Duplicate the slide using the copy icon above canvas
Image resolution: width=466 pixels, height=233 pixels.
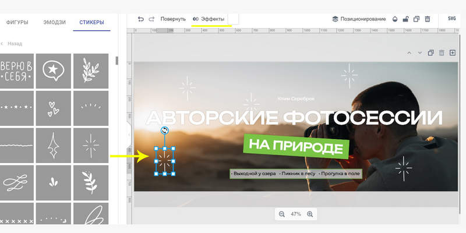(430, 53)
